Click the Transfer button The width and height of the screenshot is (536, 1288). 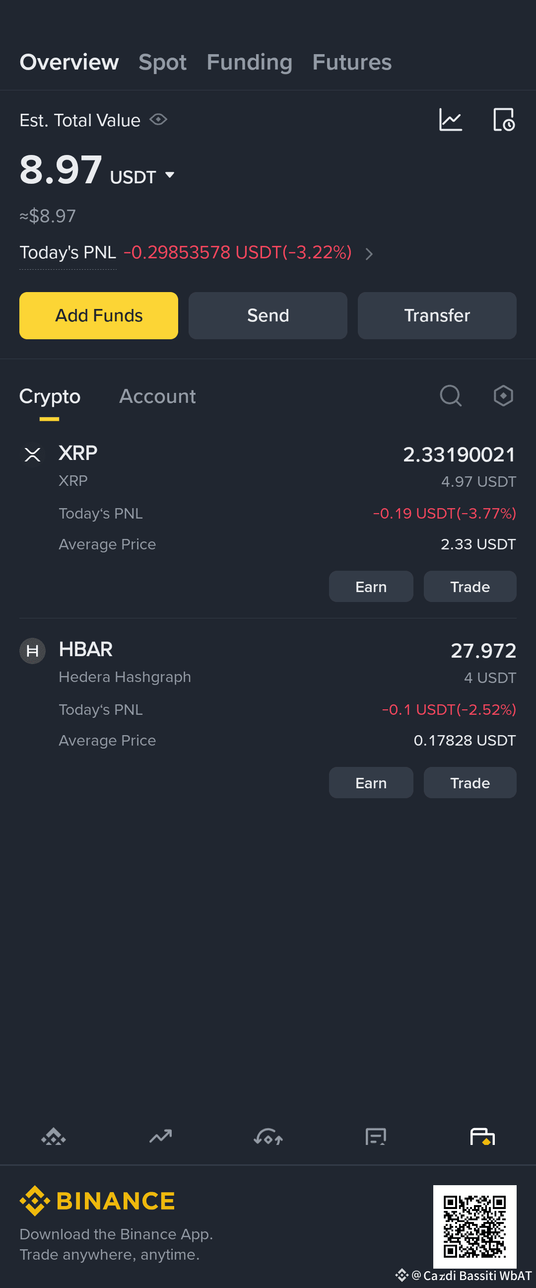[437, 315]
